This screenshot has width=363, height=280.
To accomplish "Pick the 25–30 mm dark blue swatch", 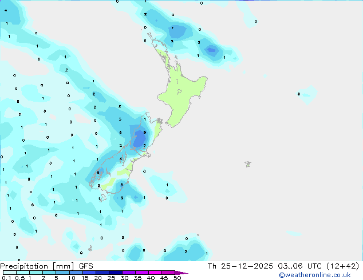I will click(x=115, y=273).
